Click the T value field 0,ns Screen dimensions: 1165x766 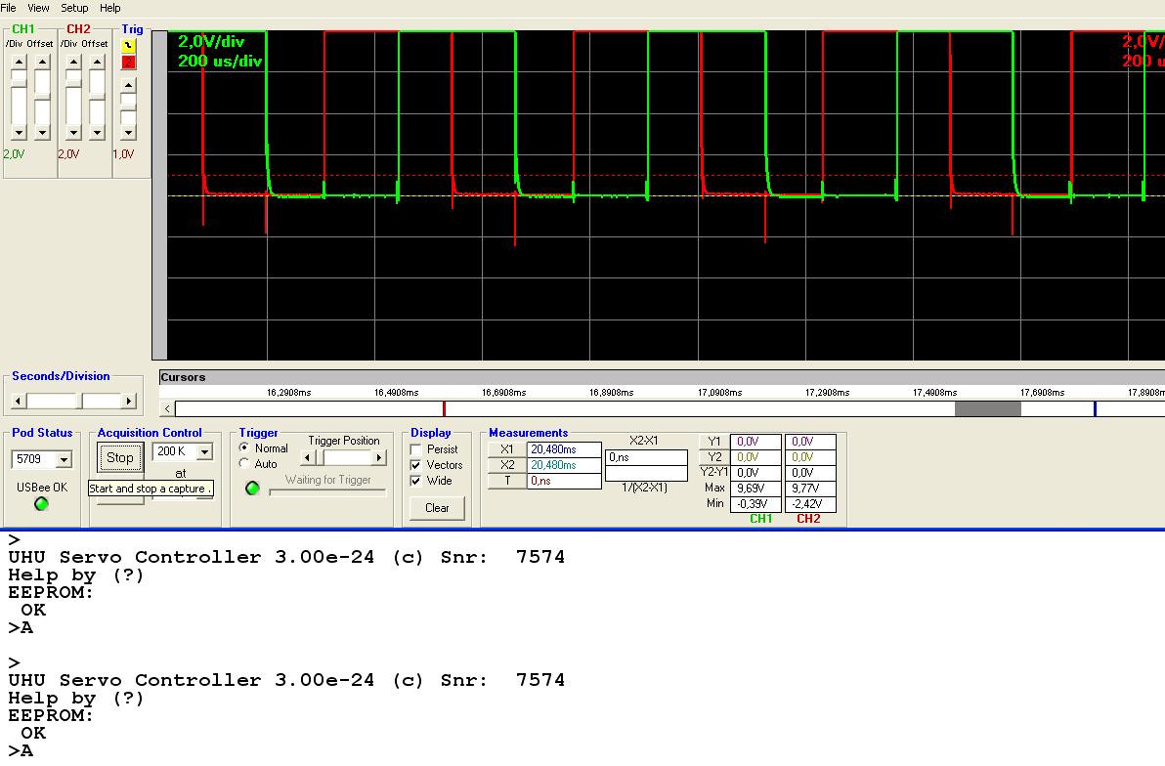point(564,481)
